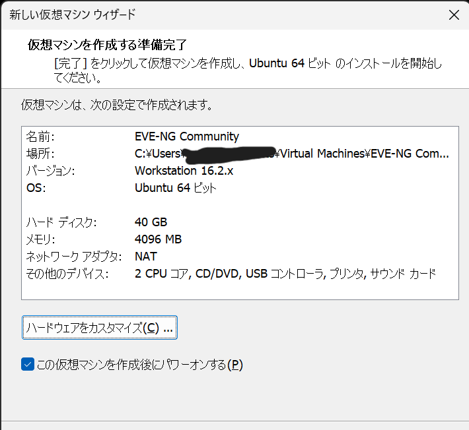Select the memory value '4096 MB'
The width and height of the screenshot is (469, 430).
158,239
